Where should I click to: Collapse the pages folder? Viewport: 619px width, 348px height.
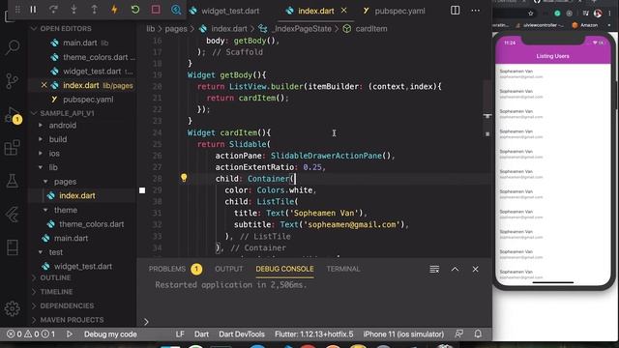(x=65, y=182)
